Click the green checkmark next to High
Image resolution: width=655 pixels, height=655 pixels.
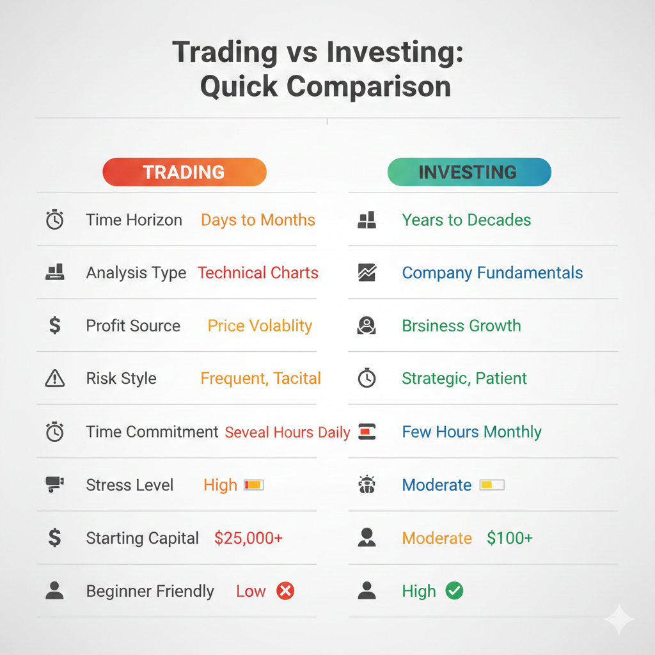(x=454, y=591)
